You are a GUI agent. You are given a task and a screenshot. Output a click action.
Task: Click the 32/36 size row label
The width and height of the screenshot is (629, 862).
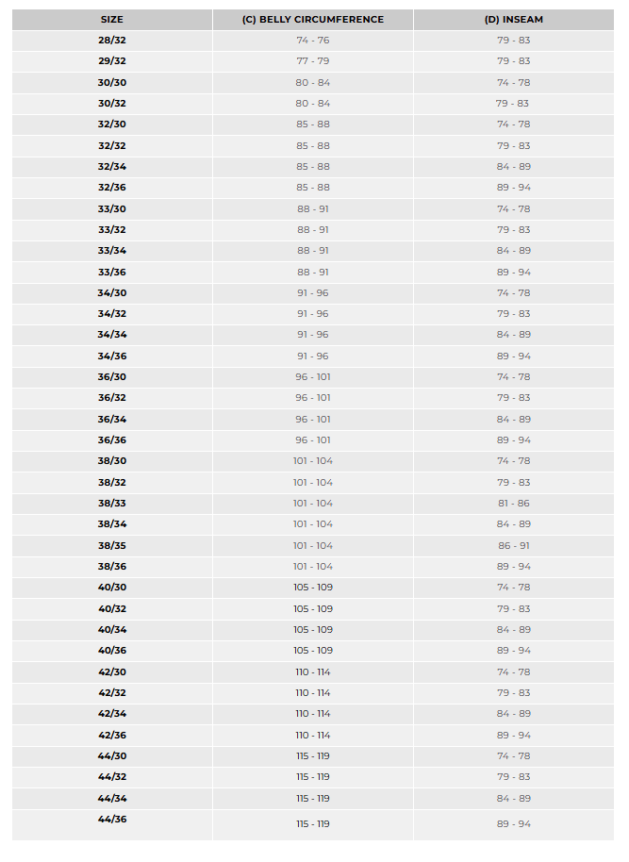[x=112, y=188]
